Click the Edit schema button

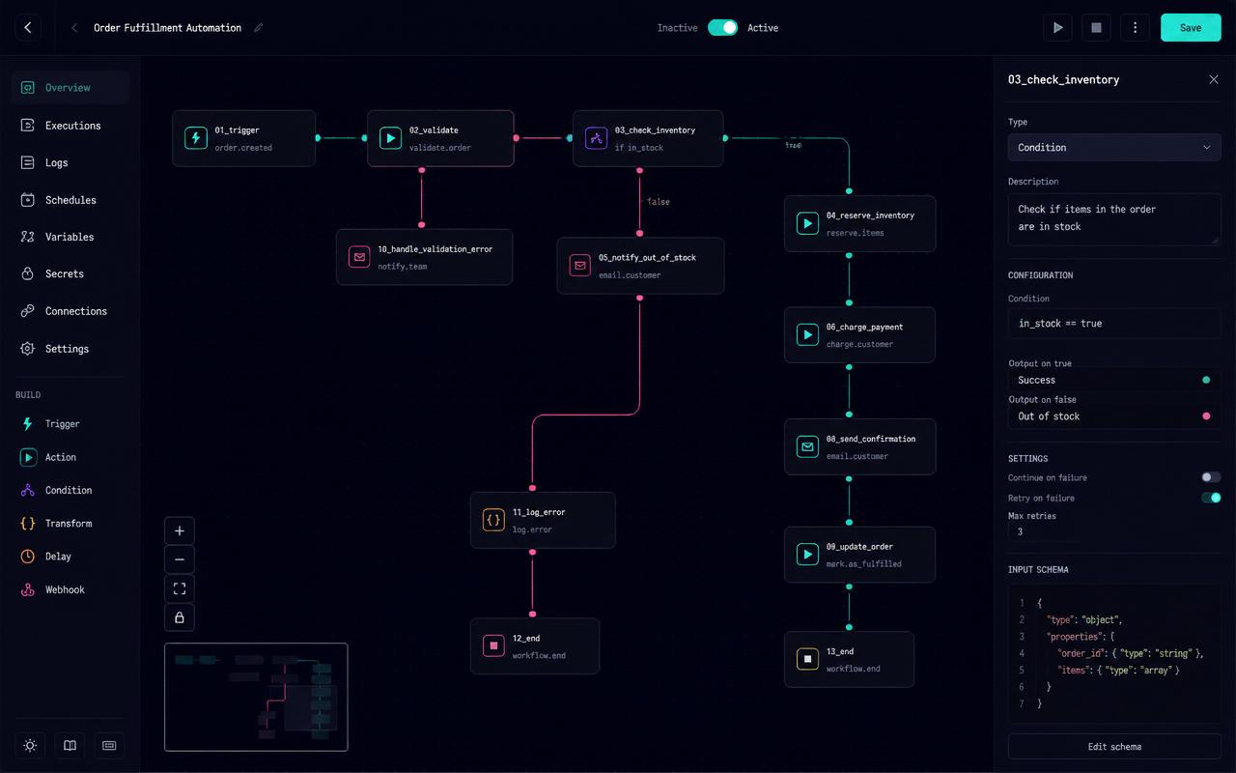[1114, 747]
